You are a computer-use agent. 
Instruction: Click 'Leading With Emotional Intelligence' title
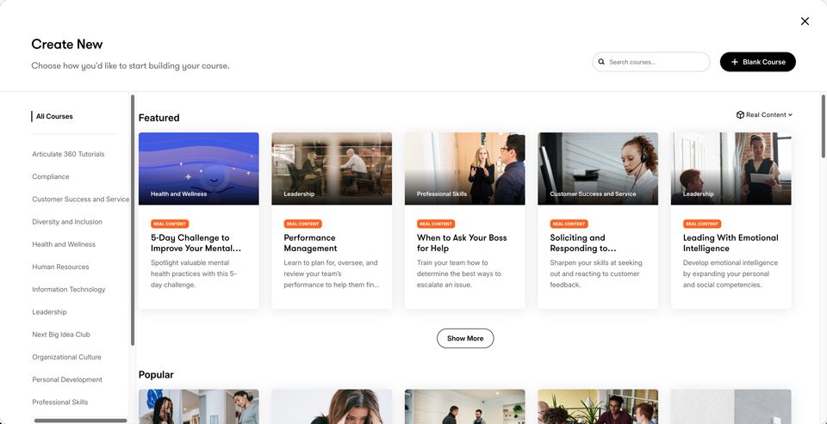(731, 243)
